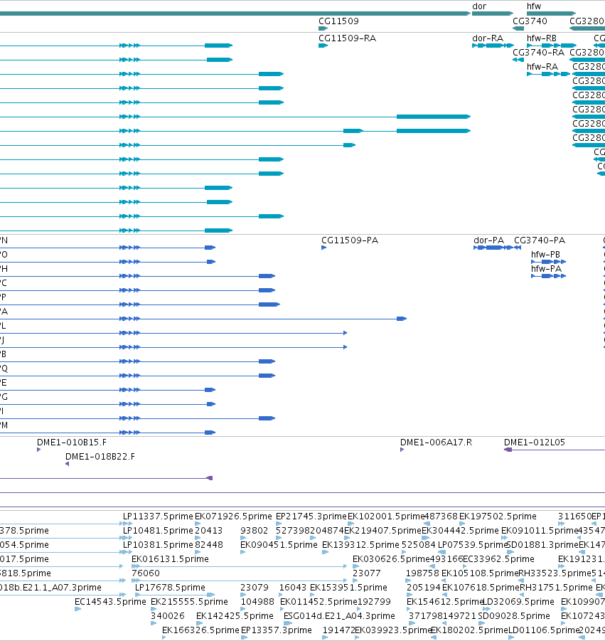Open the CG11509-RA transcript label
The height and width of the screenshot is (641, 605).
pos(347,38)
